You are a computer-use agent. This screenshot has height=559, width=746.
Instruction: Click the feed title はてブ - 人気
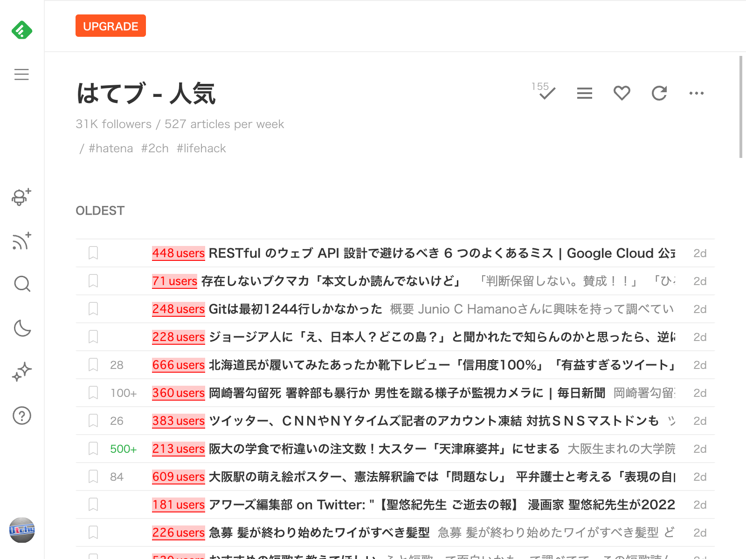point(146,93)
